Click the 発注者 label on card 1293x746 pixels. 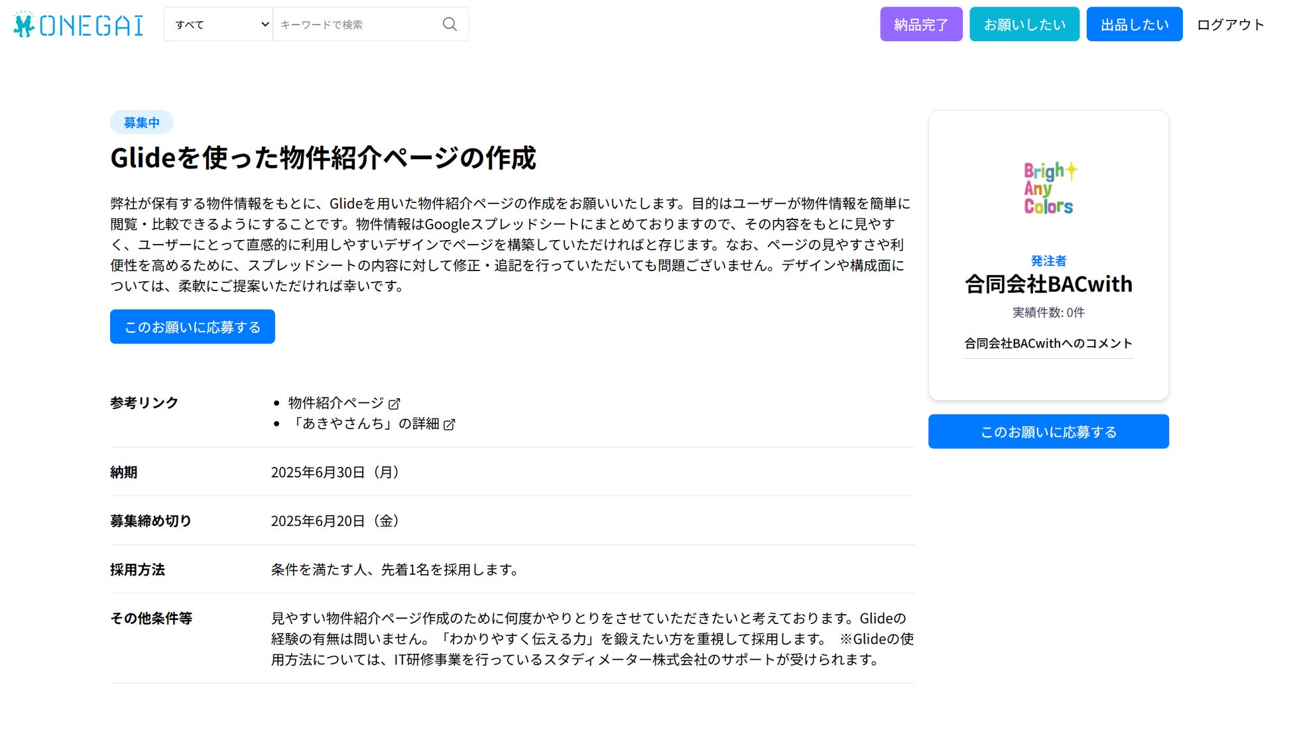[x=1048, y=261]
